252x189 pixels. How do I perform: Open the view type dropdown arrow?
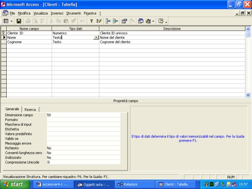coord(11,21)
